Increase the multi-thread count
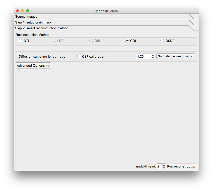 (x=164, y=165)
